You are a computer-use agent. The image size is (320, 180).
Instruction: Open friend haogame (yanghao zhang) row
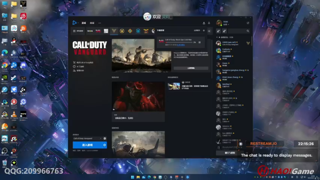[233, 71]
